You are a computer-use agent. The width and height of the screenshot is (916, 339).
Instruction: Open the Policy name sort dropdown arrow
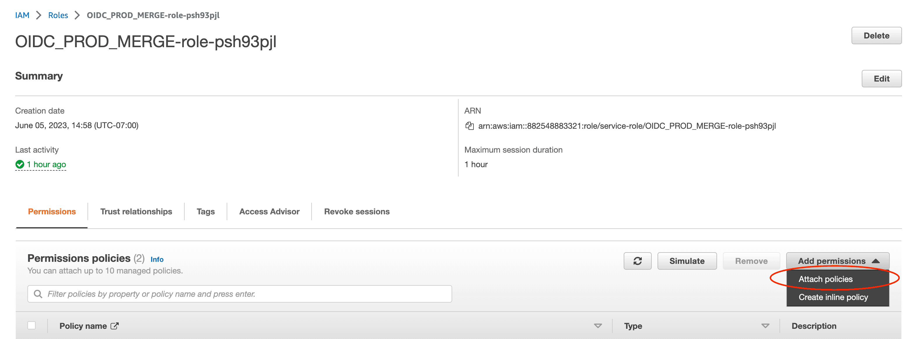[597, 326]
